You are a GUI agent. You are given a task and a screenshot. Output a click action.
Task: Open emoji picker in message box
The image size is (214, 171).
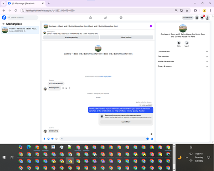[148, 139]
